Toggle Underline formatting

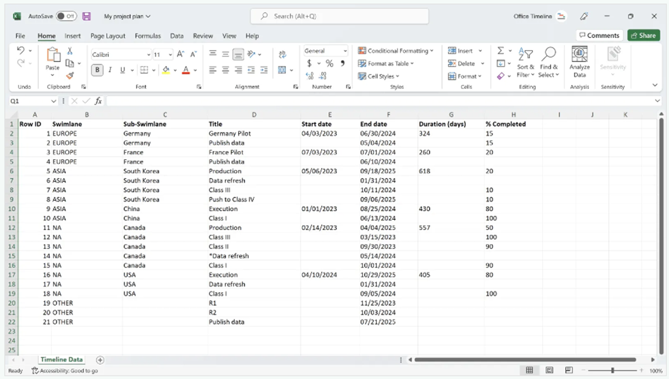tap(123, 70)
